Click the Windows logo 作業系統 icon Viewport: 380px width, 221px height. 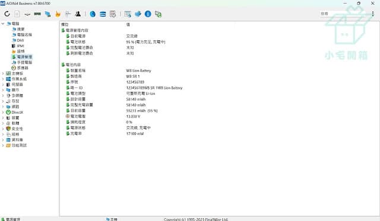click(x=8, y=79)
